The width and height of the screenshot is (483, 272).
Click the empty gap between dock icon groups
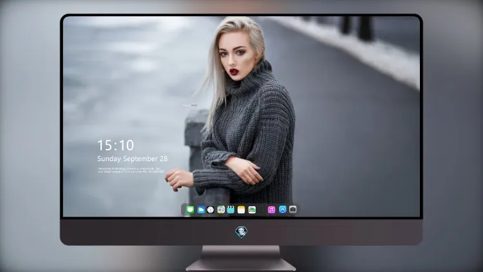click(x=262, y=209)
